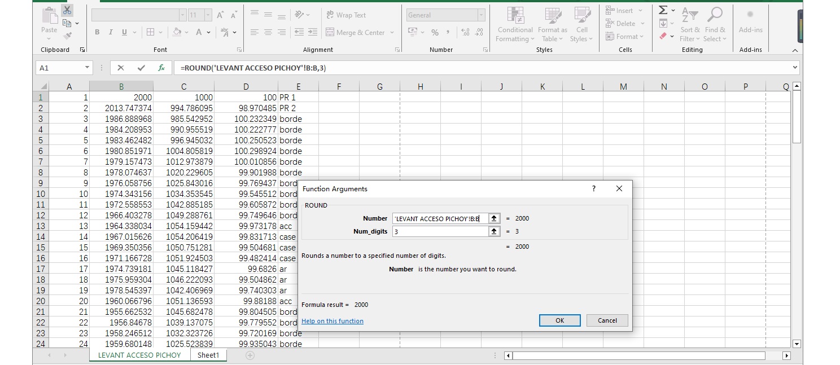Toggle Wrap Text option
Screen dimensions: 840x365
tap(345, 15)
